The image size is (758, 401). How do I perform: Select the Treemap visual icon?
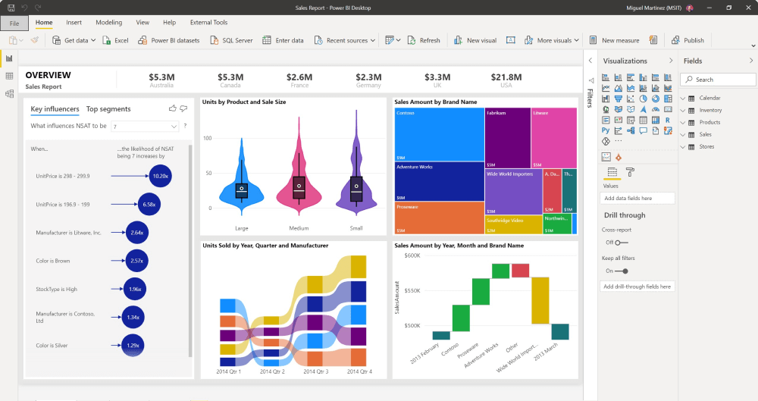tap(668, 99)
